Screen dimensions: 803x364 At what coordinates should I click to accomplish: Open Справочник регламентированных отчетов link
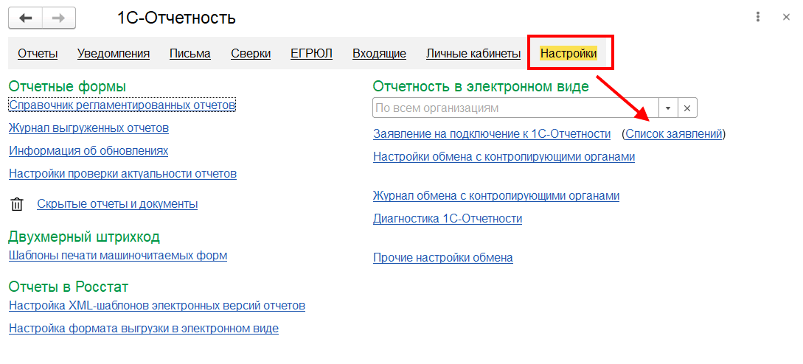(122, 105)
